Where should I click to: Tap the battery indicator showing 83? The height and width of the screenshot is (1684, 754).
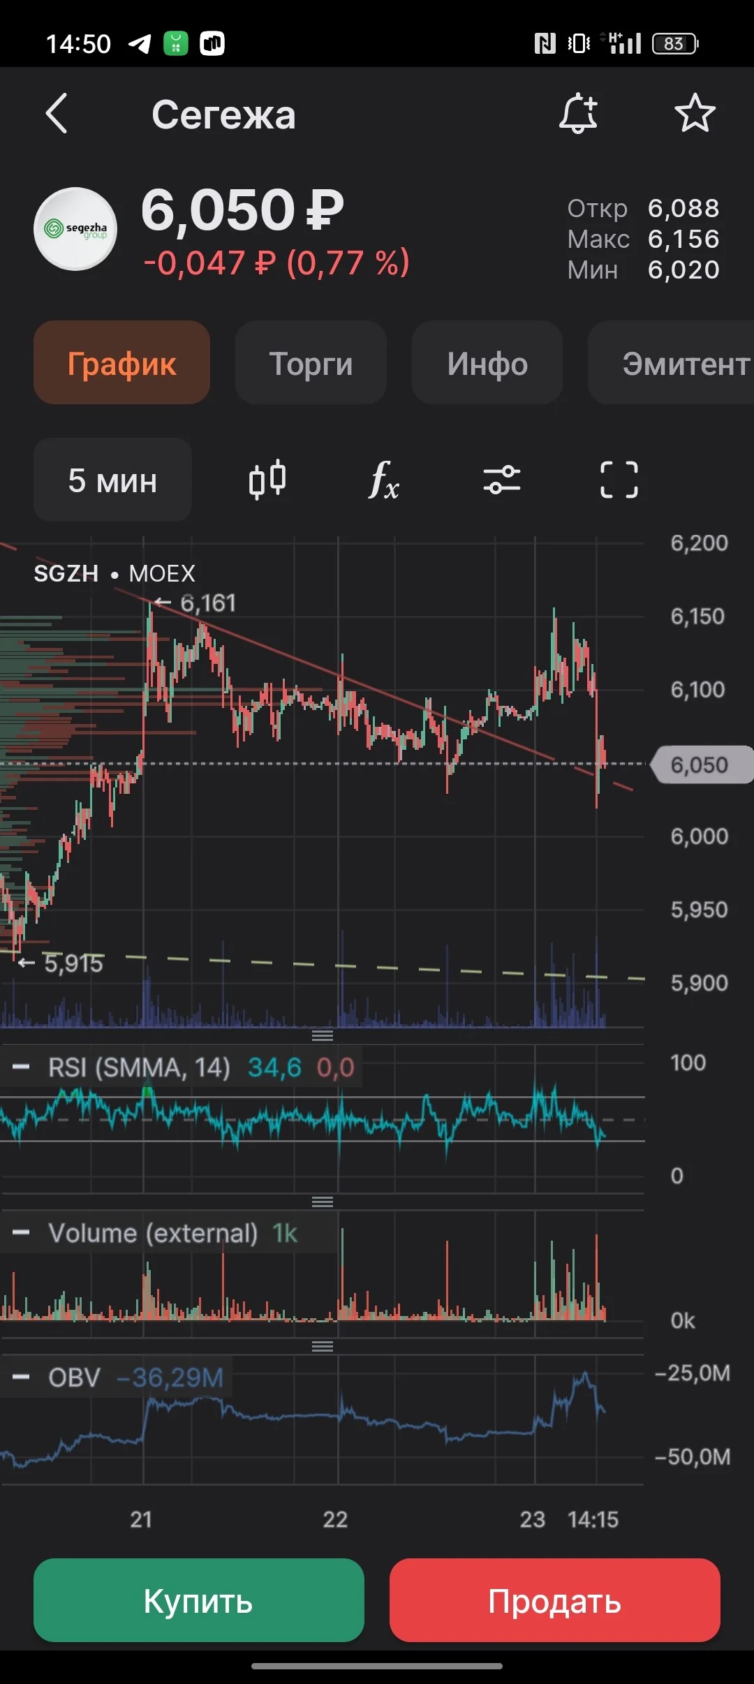point(675,44)
